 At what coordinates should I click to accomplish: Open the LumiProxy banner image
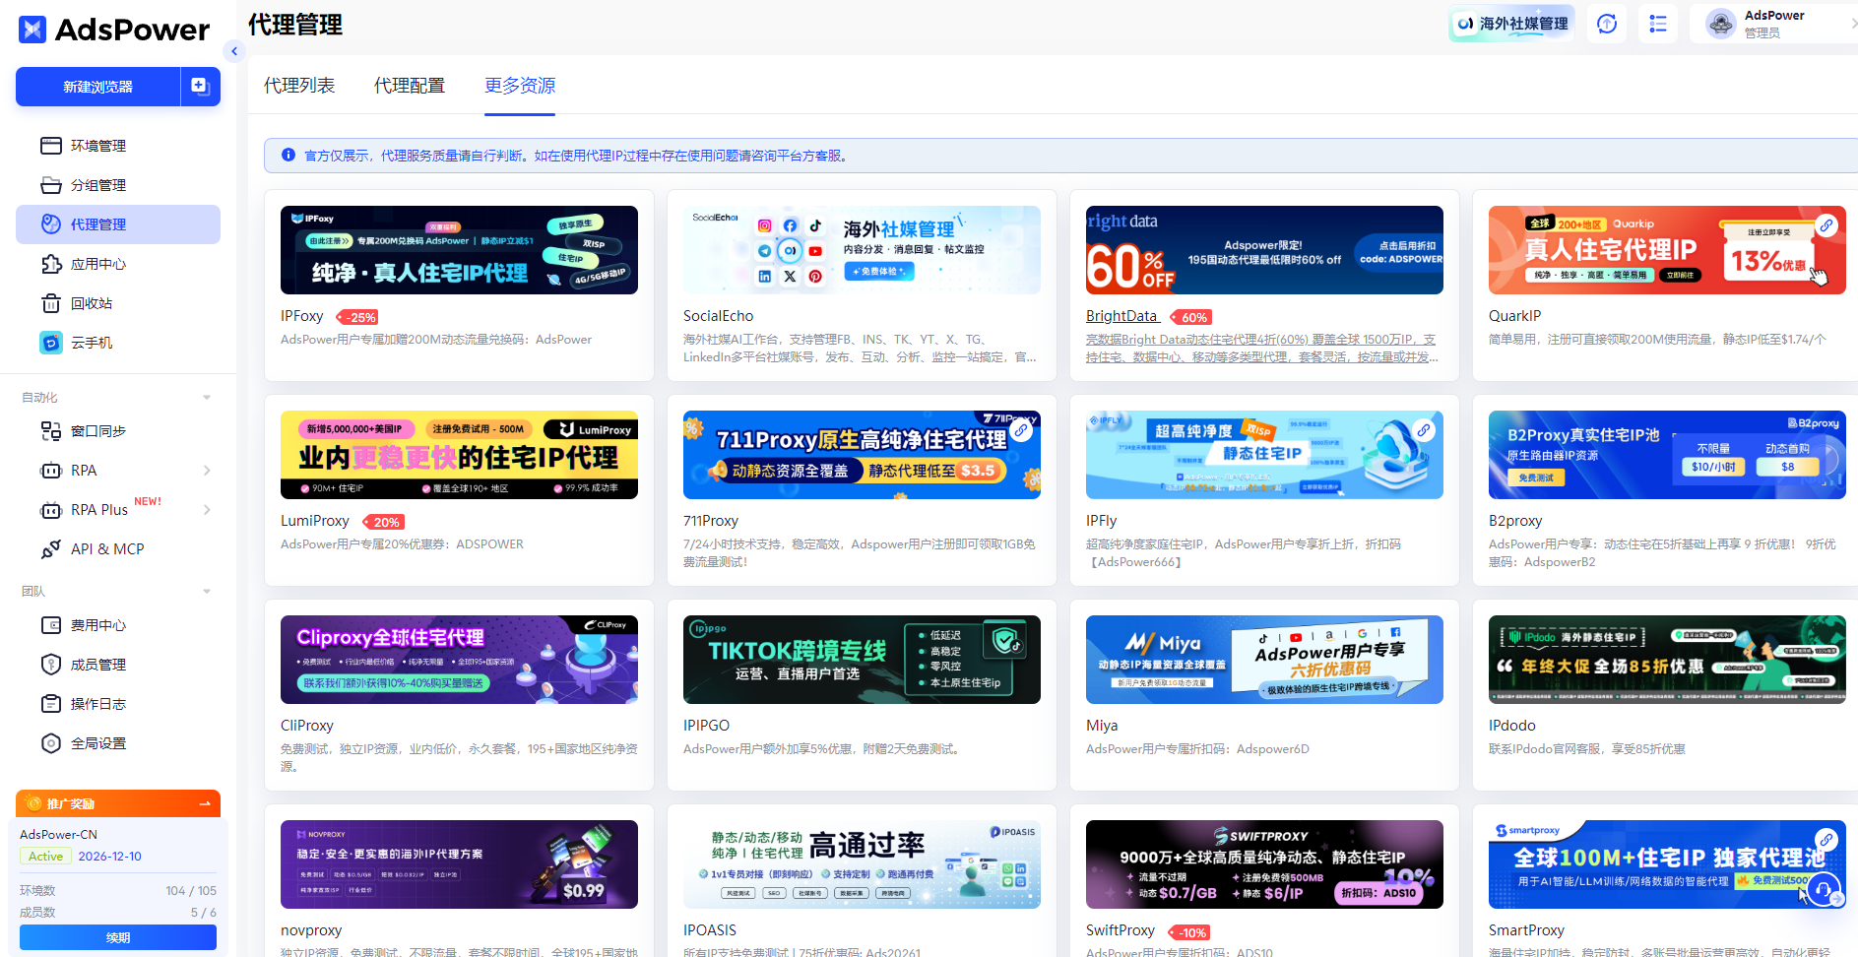click(x=459, y=455)
